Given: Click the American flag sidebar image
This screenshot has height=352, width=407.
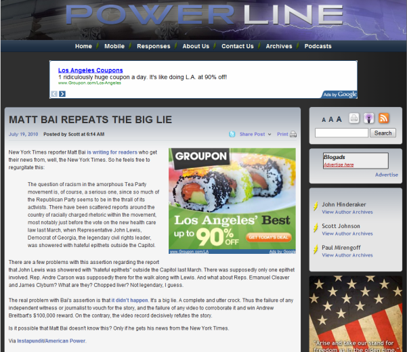Looking at the screenshot, I should pos(356,314).
